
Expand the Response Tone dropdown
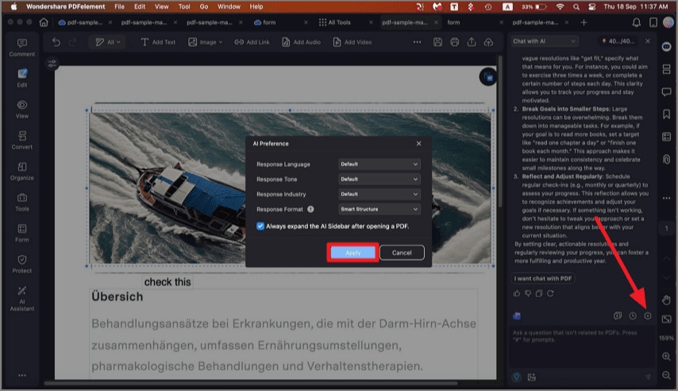[379, 180]
